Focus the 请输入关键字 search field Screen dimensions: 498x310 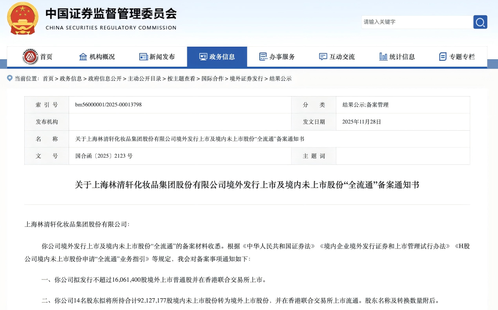[417, 22]
